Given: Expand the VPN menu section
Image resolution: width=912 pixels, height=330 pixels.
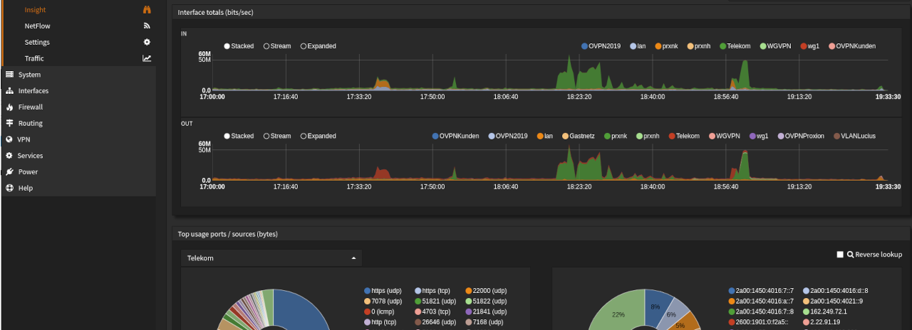Looking at the screenshot, I should click(x=78, y=139).
